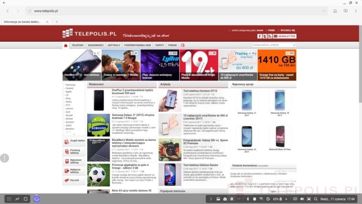Open the PORÓWNYWARKA GSM menu item

pyautogui.click(x=138, y=45)
